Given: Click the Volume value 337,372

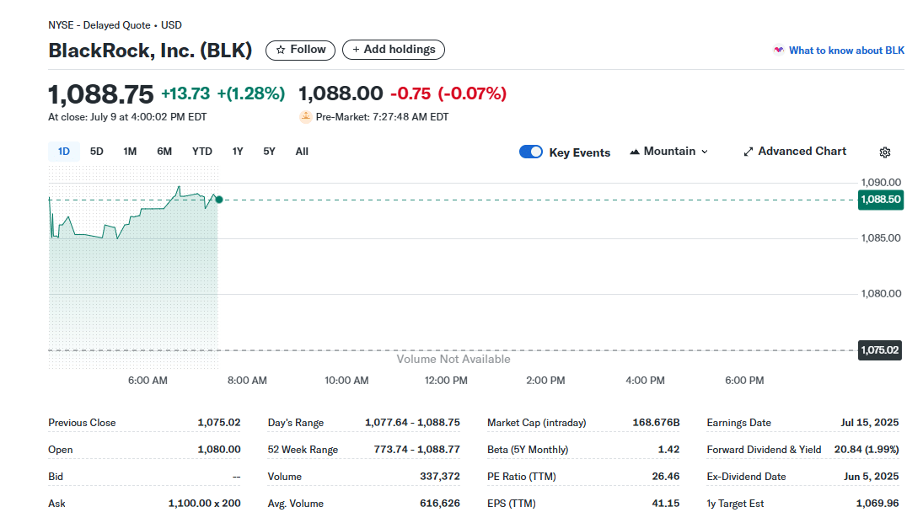Looking at the screenshot, I should 440,477.
